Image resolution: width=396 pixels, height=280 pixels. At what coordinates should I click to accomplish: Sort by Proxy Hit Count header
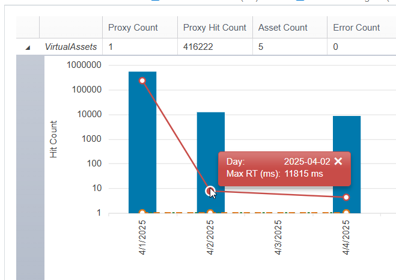[x=215, y=28]
